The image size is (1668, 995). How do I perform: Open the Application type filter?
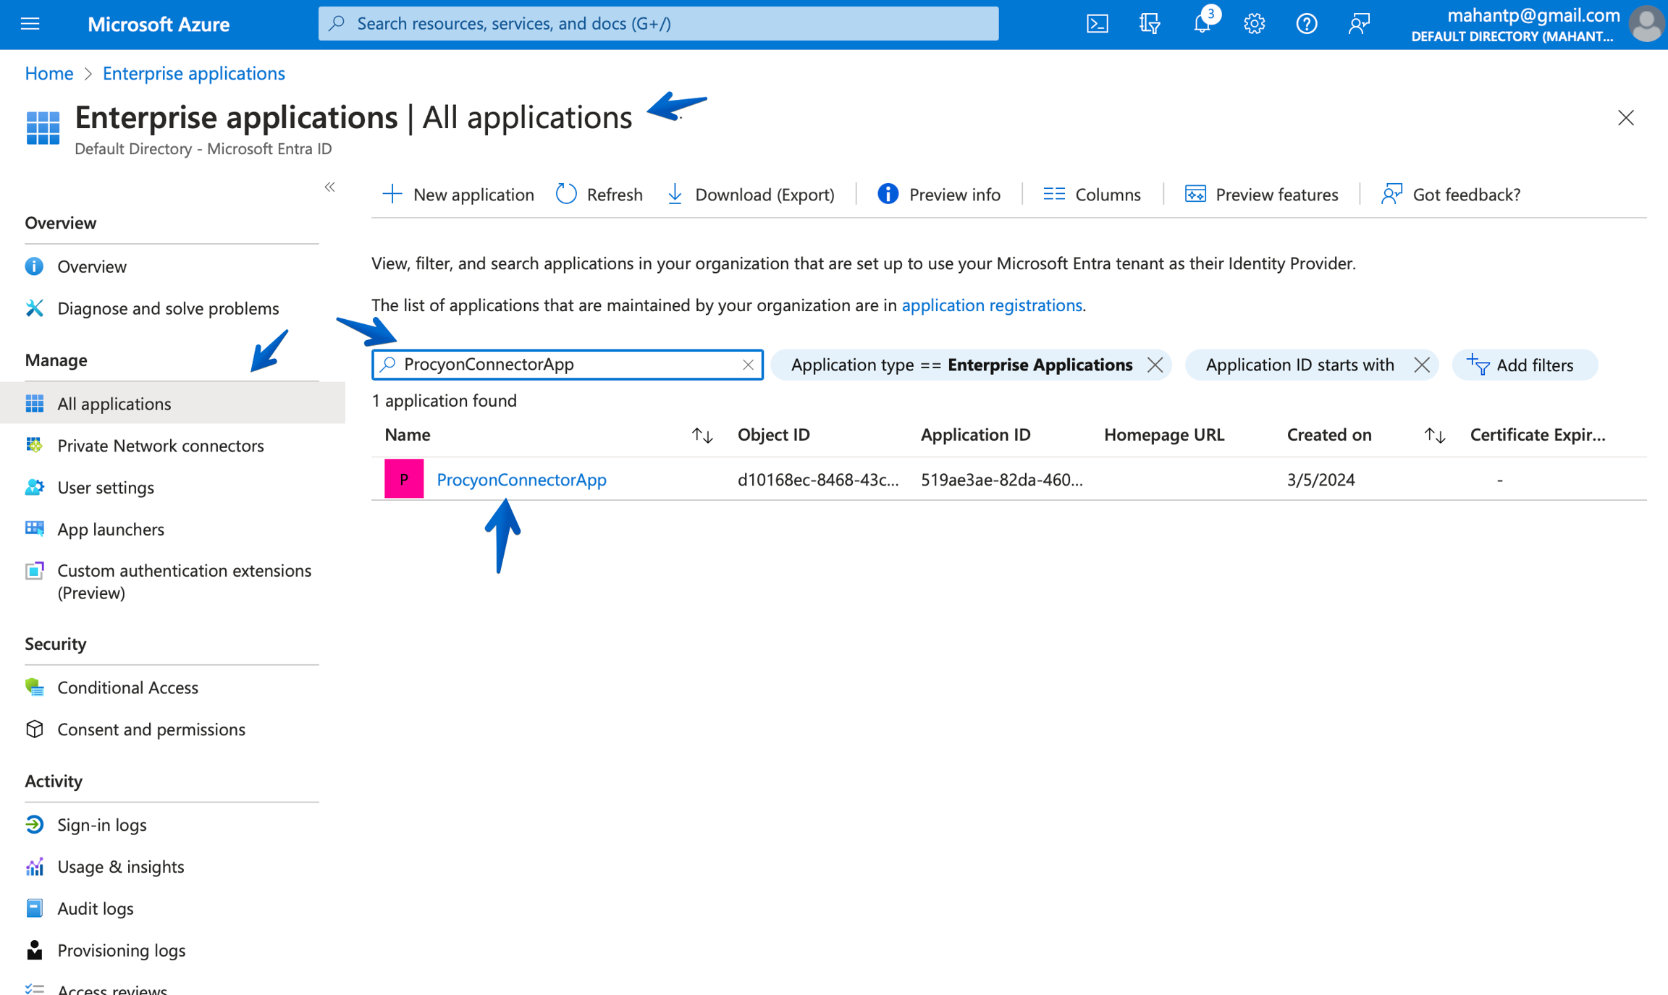961,364
